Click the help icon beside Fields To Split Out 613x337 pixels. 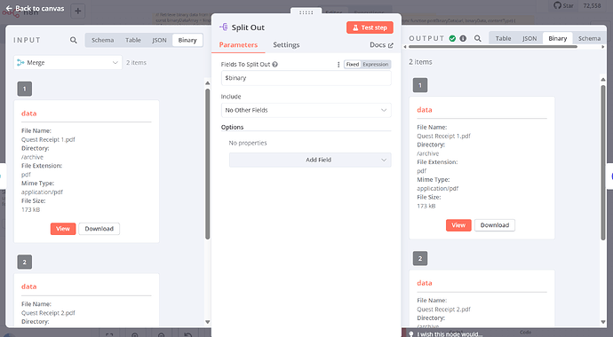coord(275,65)
